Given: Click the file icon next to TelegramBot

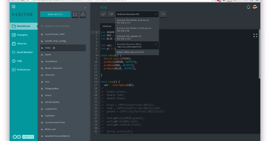Looking at the screenshot, I should [x=42, y=89].
